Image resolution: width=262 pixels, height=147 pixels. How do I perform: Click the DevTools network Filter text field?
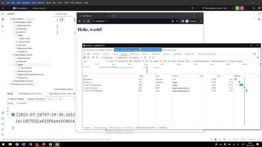coord(95,61)
